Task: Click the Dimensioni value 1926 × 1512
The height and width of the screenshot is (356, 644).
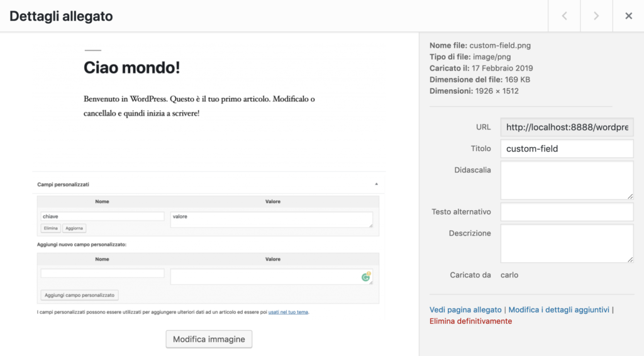Action: 497,91
